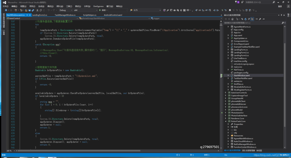Open the 团队资源管理器 panel tab
The width and height of the screenshot is (291, 158).
tap(249, 151)
